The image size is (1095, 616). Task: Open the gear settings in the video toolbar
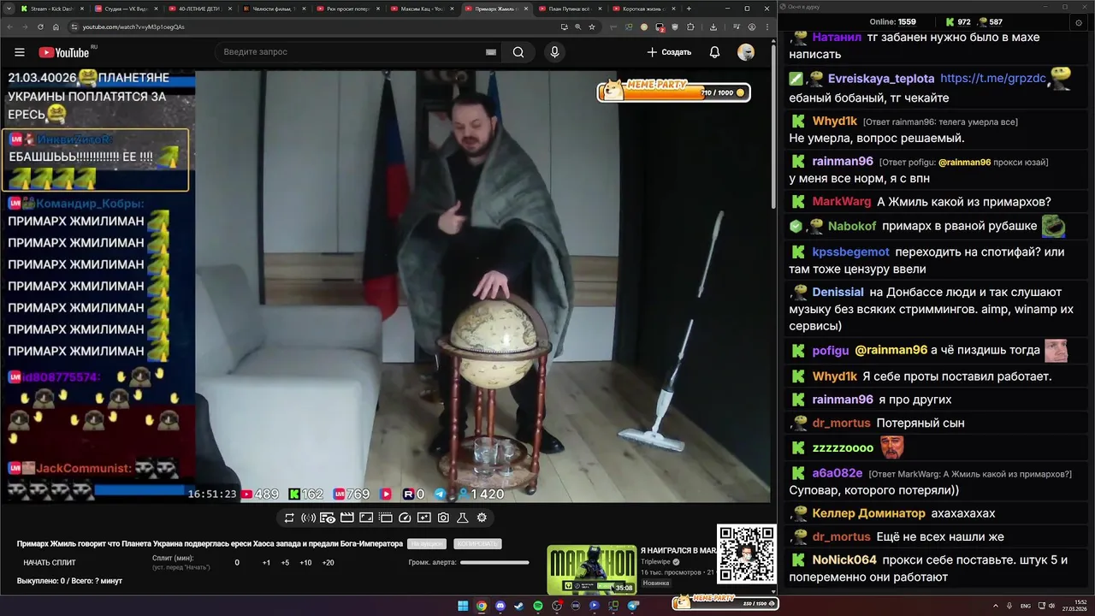click(x=482, y=518)
